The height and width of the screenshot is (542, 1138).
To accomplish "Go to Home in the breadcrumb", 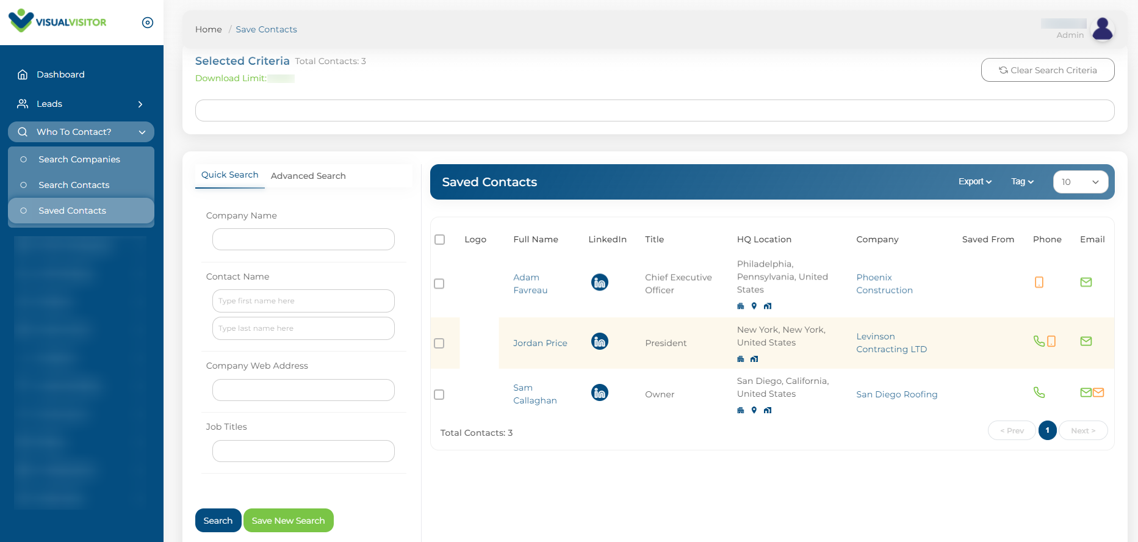I will [x=209, y=29].
